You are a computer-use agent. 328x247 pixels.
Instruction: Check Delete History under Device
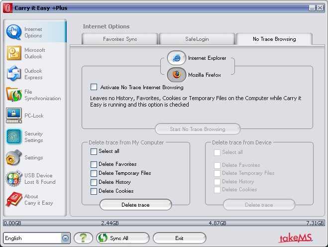coord(217,182)
